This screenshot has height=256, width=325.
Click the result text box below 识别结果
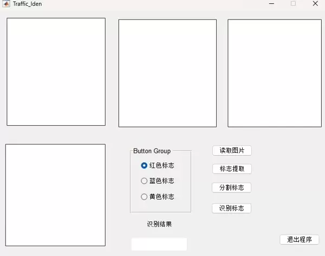coord(159,244)
